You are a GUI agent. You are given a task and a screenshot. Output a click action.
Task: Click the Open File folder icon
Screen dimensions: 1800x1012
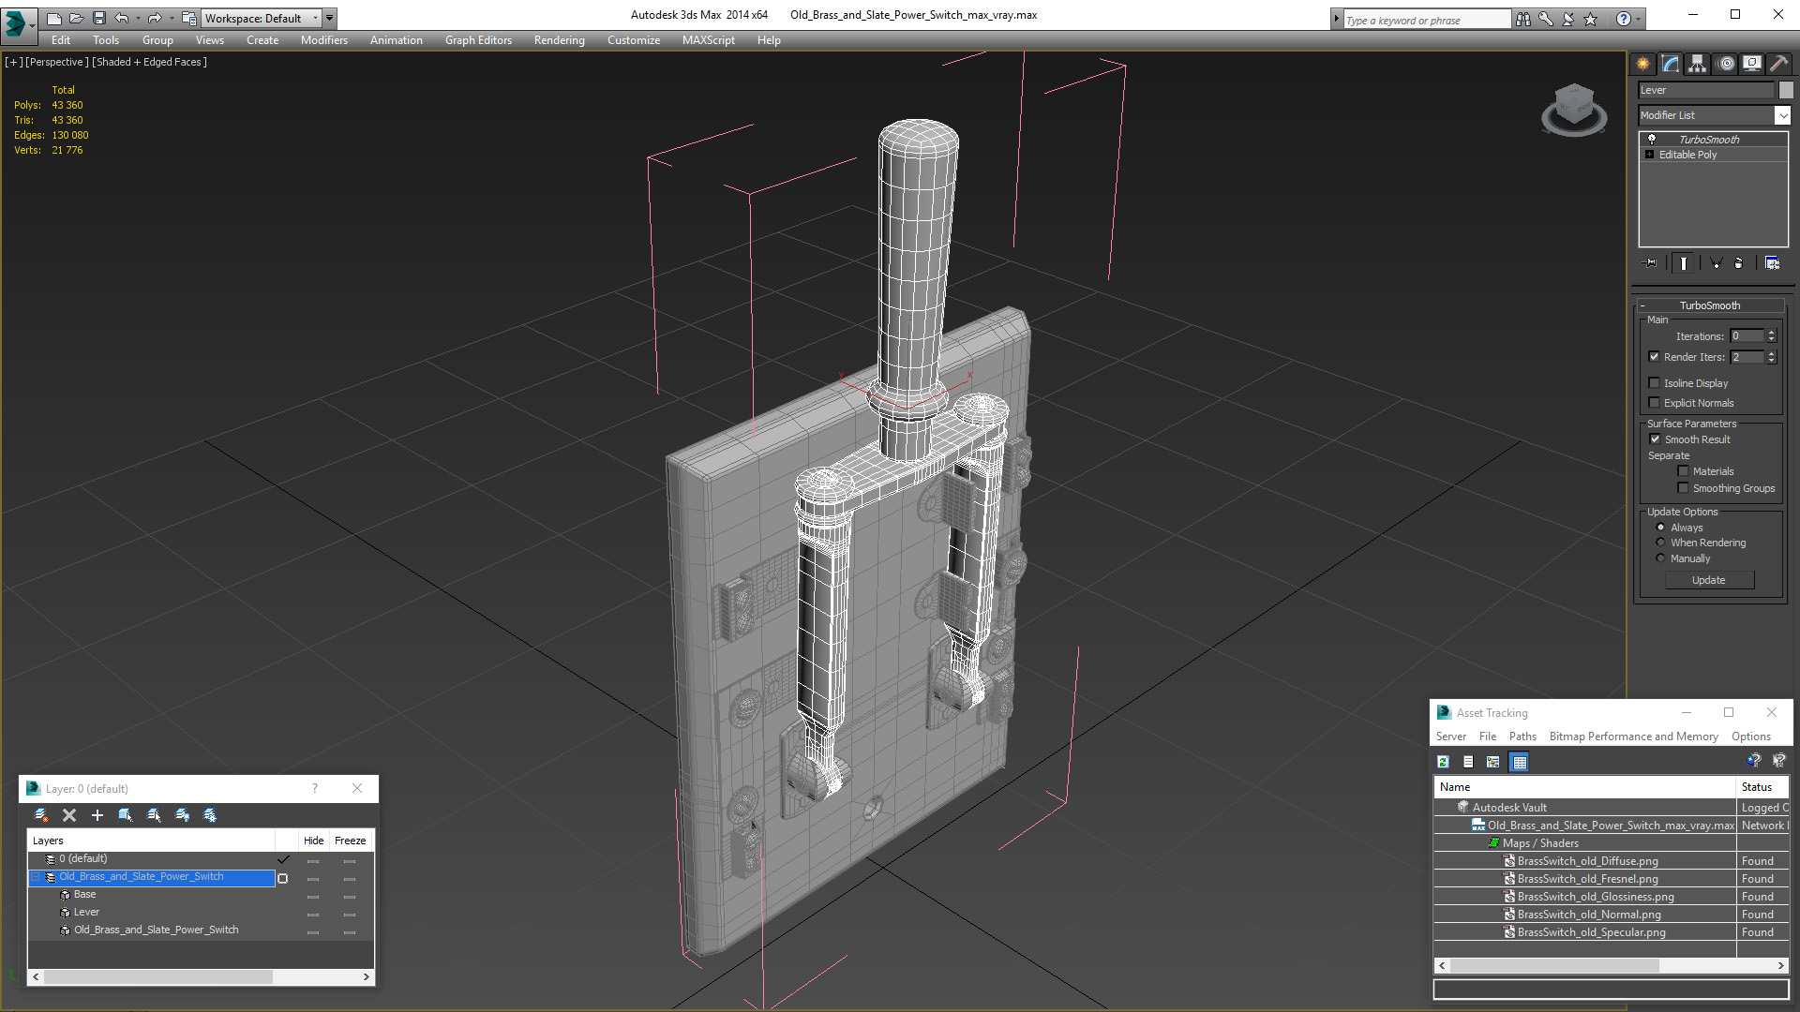(x=76, y=18)
